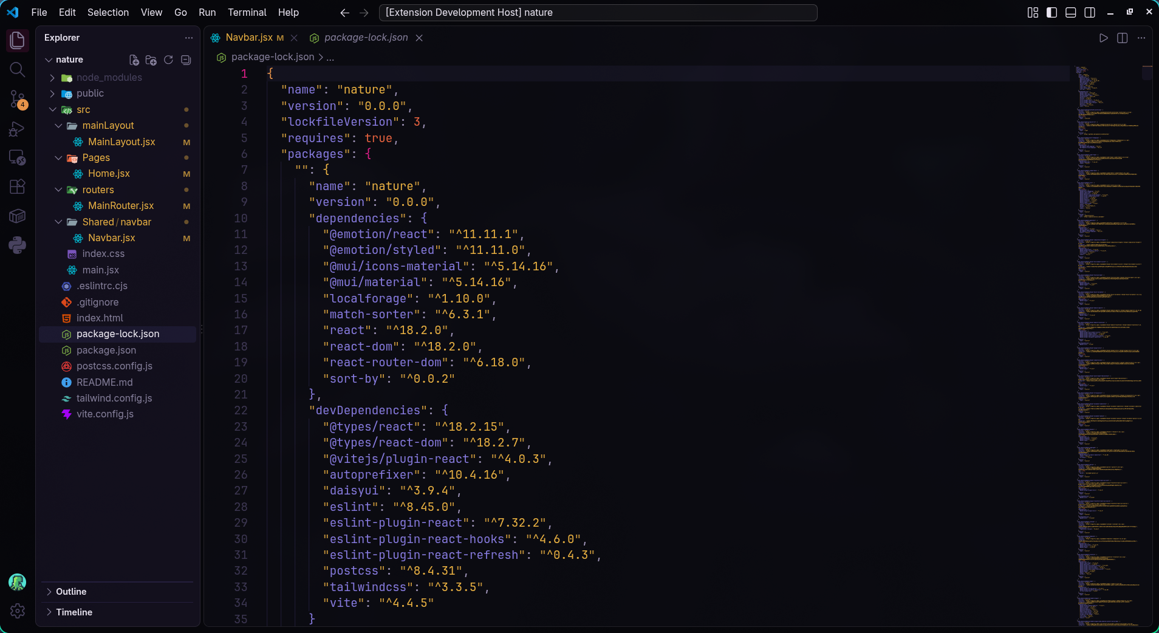This screenshot has width=1159, height=633.
Task: Open vite.config.js file
Action: pyautogui.click(x=105, y=414)
